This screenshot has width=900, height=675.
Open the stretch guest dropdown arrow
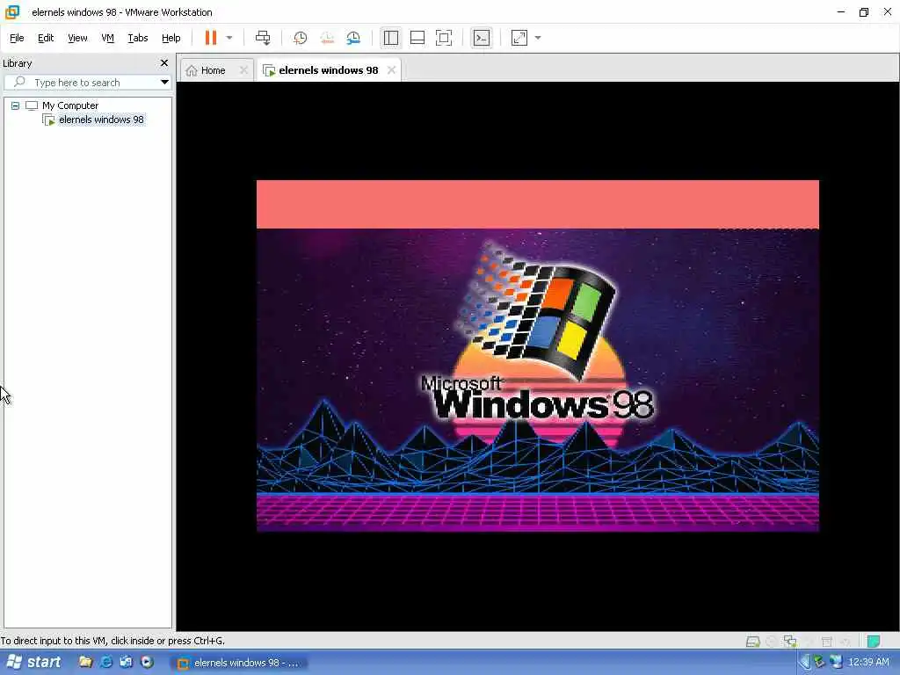pos(538,38)
